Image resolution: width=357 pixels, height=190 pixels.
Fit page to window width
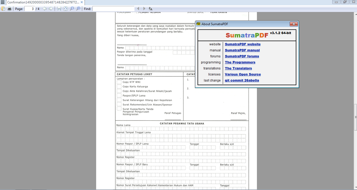pos(59,9)
